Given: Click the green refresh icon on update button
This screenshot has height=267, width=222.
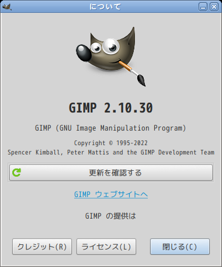Looking at the screenshot, I should (x=16, y=173).
